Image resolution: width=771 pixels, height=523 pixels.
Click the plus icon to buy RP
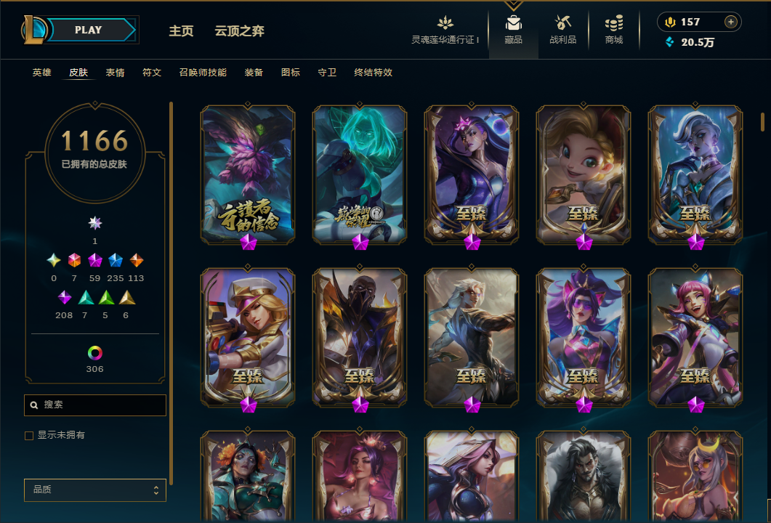pyautogui.click(x=731, y=22)
